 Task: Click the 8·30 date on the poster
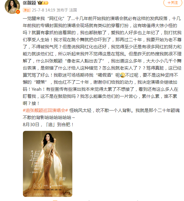pyautogui.click(x=37, y=185)
